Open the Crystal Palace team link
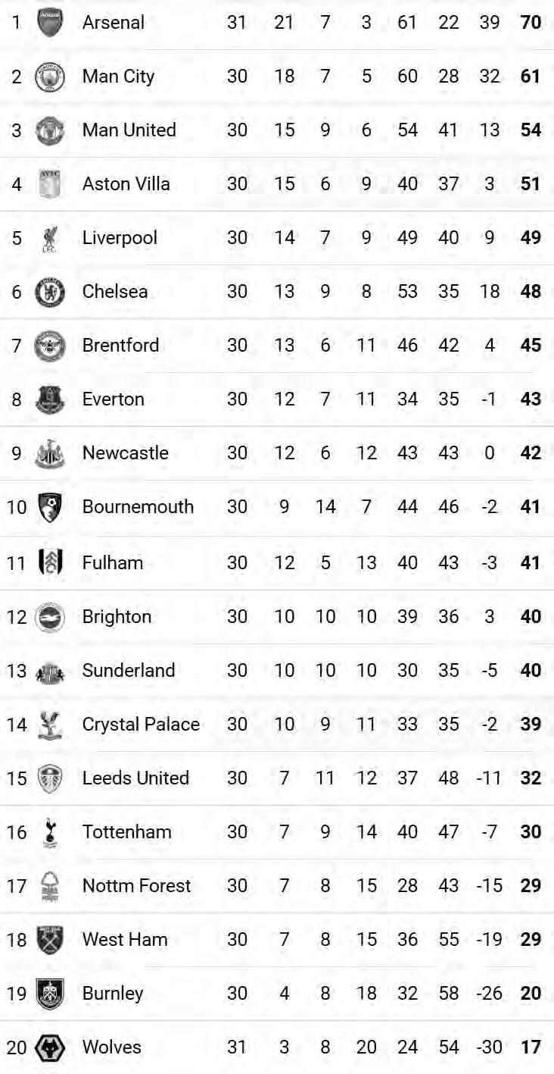The width and height of the screenshot is (554, 1074). pos(141,724)
